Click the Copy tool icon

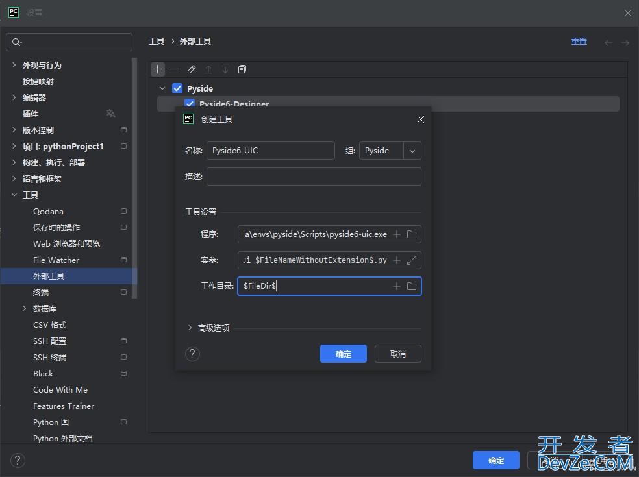click(x=242, y=69)
